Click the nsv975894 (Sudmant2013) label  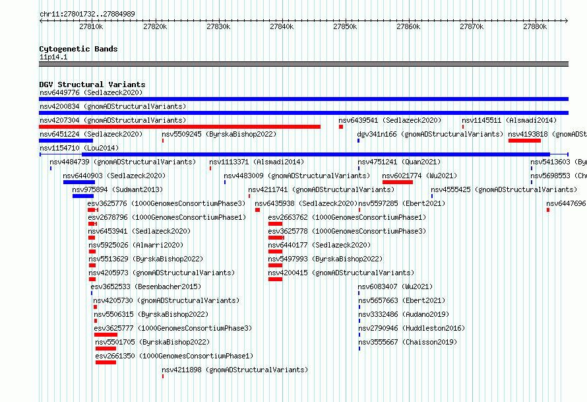pos(117,189)
